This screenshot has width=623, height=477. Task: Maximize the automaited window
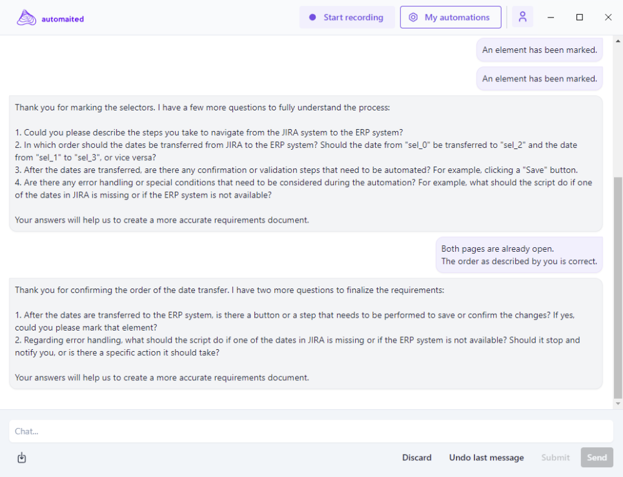[x=580, y=17]
